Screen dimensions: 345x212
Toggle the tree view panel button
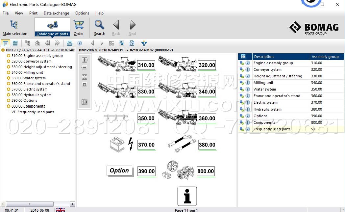(5, 43)
